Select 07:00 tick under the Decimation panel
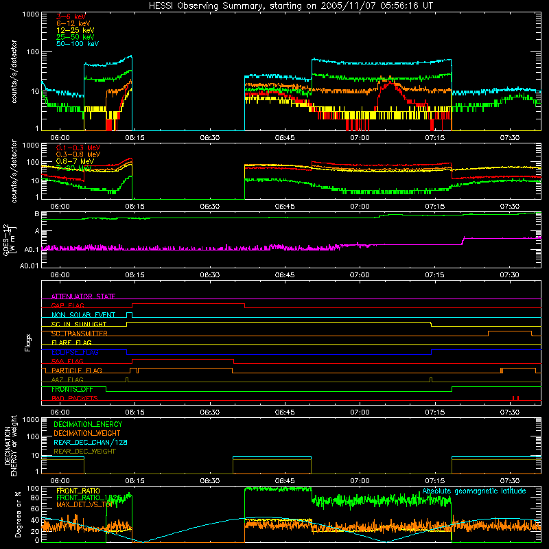 360,481
